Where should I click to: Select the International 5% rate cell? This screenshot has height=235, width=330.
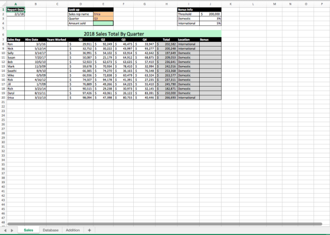[x=210, y=23]
